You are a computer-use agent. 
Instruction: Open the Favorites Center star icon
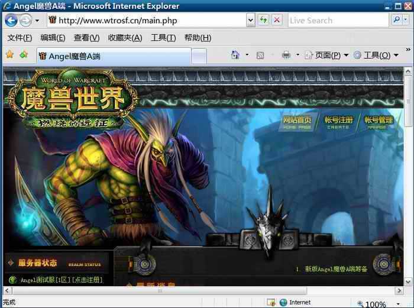(9, 55)
